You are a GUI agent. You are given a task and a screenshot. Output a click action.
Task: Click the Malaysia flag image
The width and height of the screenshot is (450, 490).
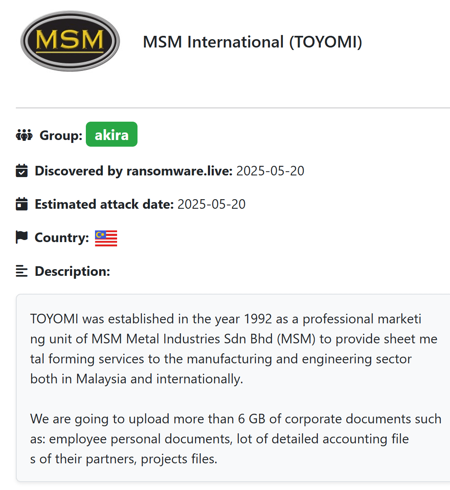(106, 238)
